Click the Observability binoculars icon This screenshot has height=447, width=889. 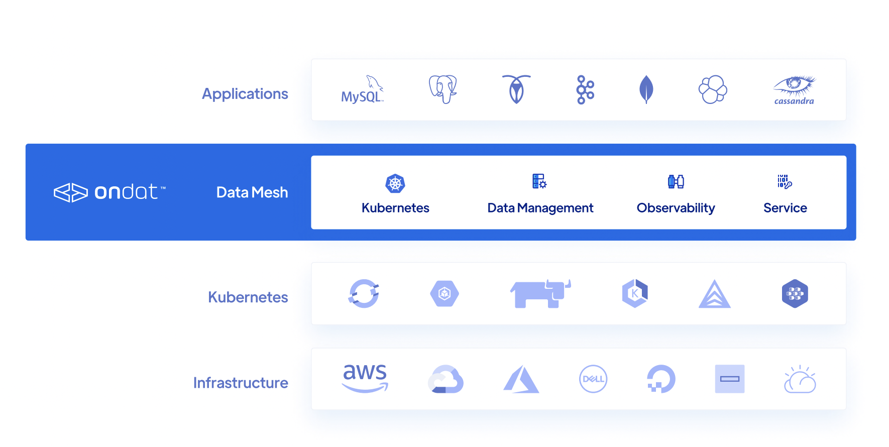tap(676, 181)
